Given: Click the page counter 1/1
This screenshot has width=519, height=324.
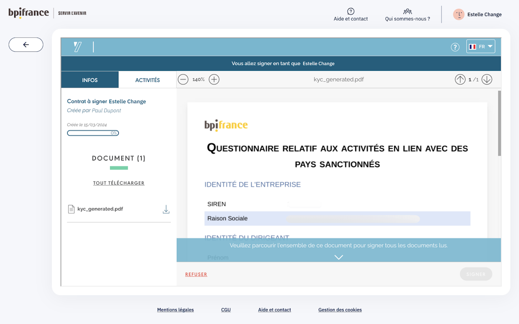Looking at the screenshot, I should point(474,79).
